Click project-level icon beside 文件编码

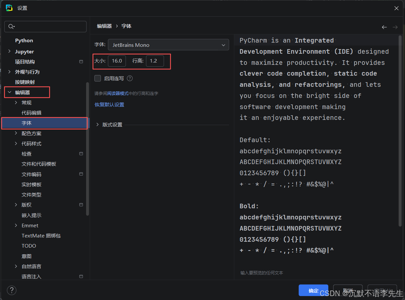coord(81,174)
